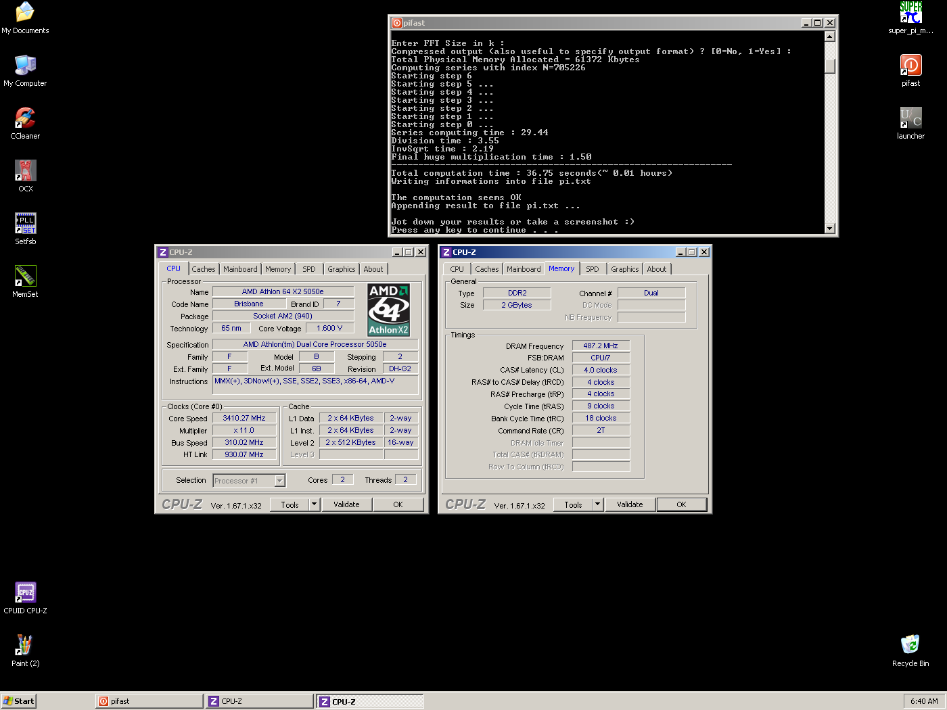Click Channel # value Dual
This screenshot has width=947, height=710.
pos(651,293)
